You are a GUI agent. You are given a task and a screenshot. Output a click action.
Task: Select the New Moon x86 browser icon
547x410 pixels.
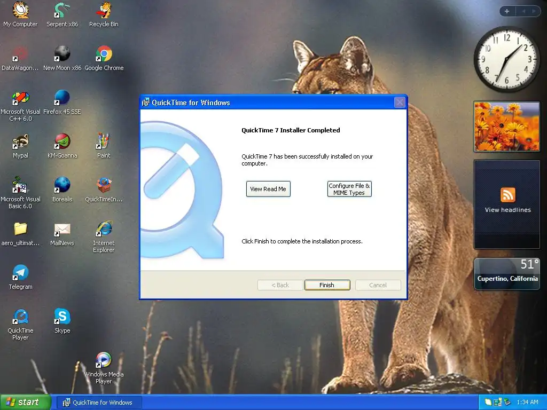(x=62, y=58)
